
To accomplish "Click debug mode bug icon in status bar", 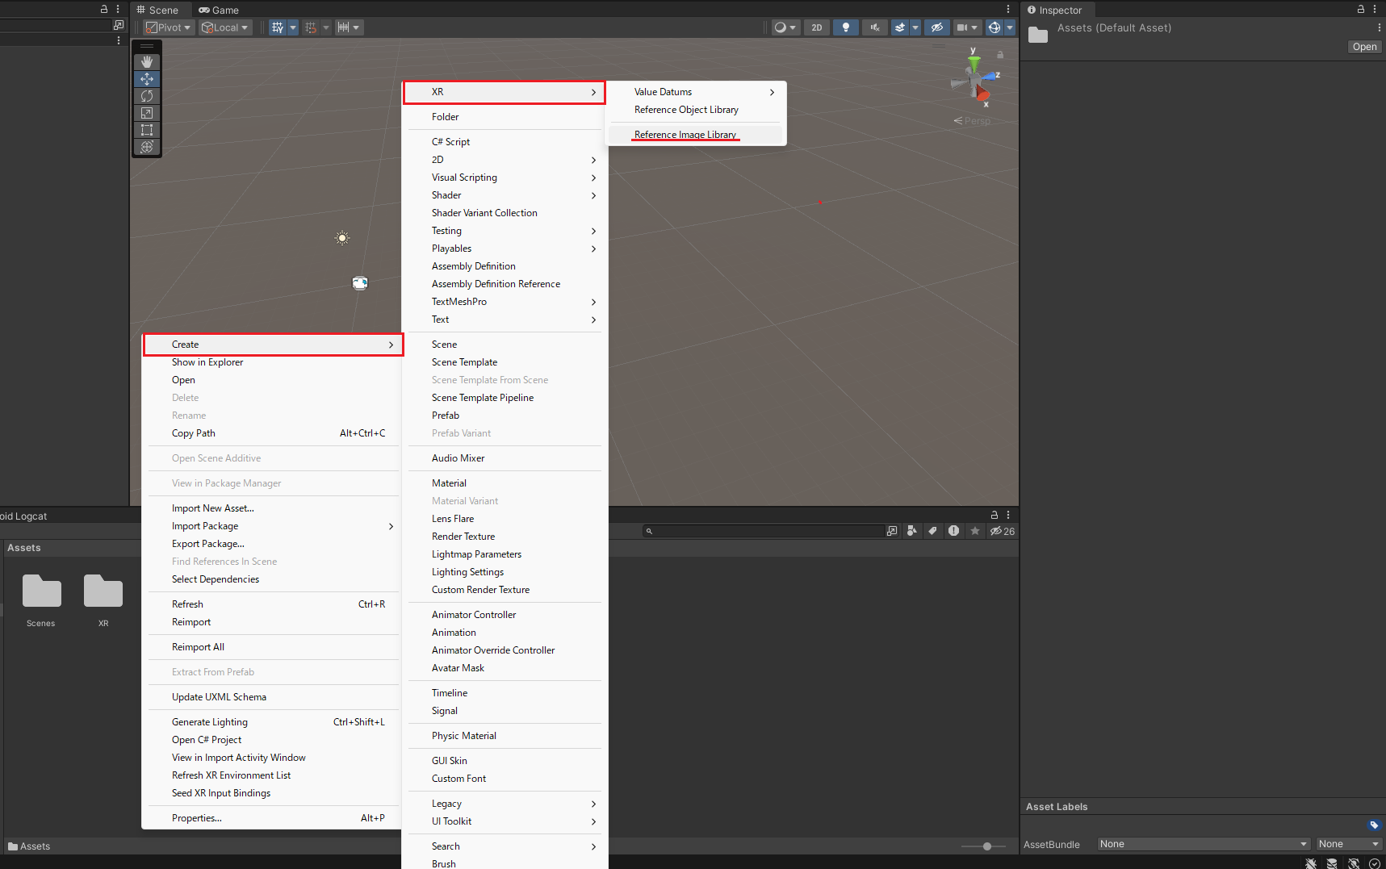I will coord(1311,863).
